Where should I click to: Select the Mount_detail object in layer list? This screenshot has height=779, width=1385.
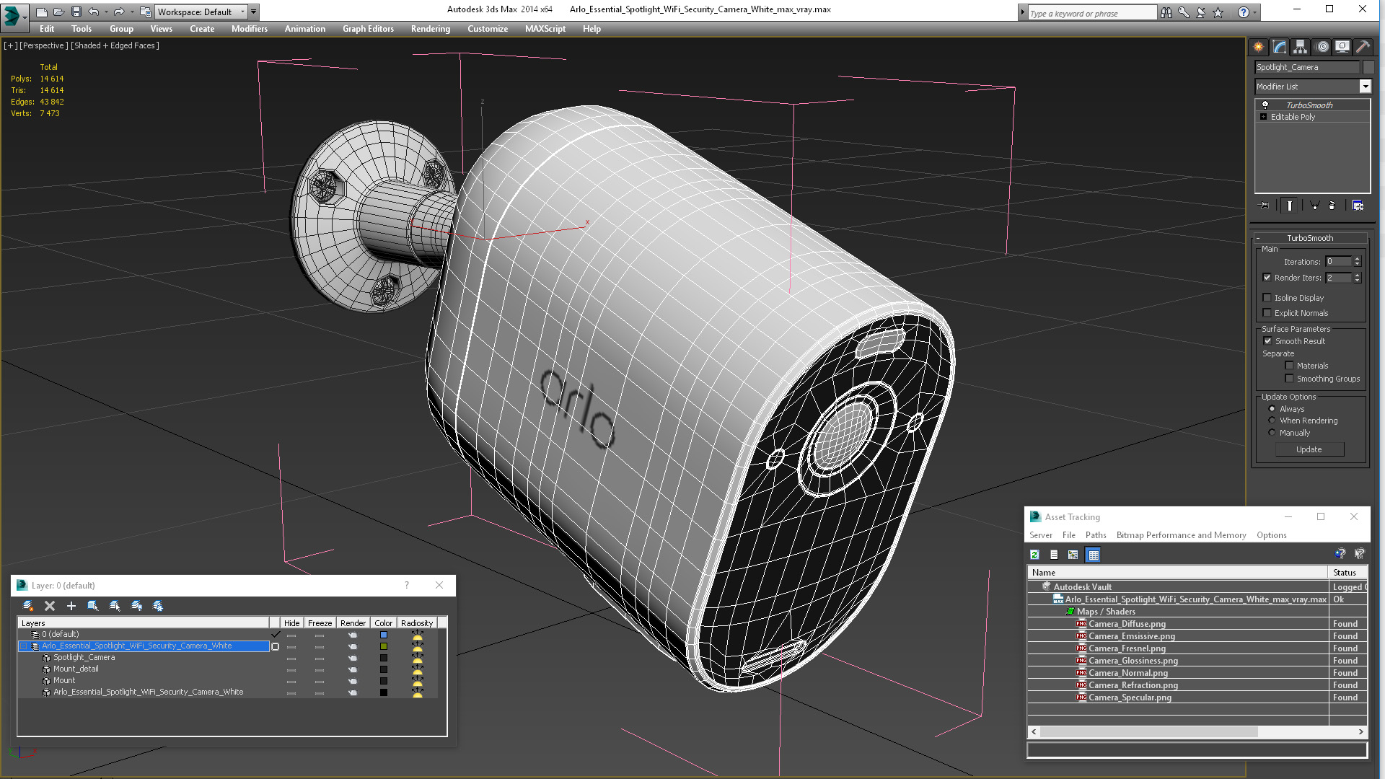click(x=76, y=669)
